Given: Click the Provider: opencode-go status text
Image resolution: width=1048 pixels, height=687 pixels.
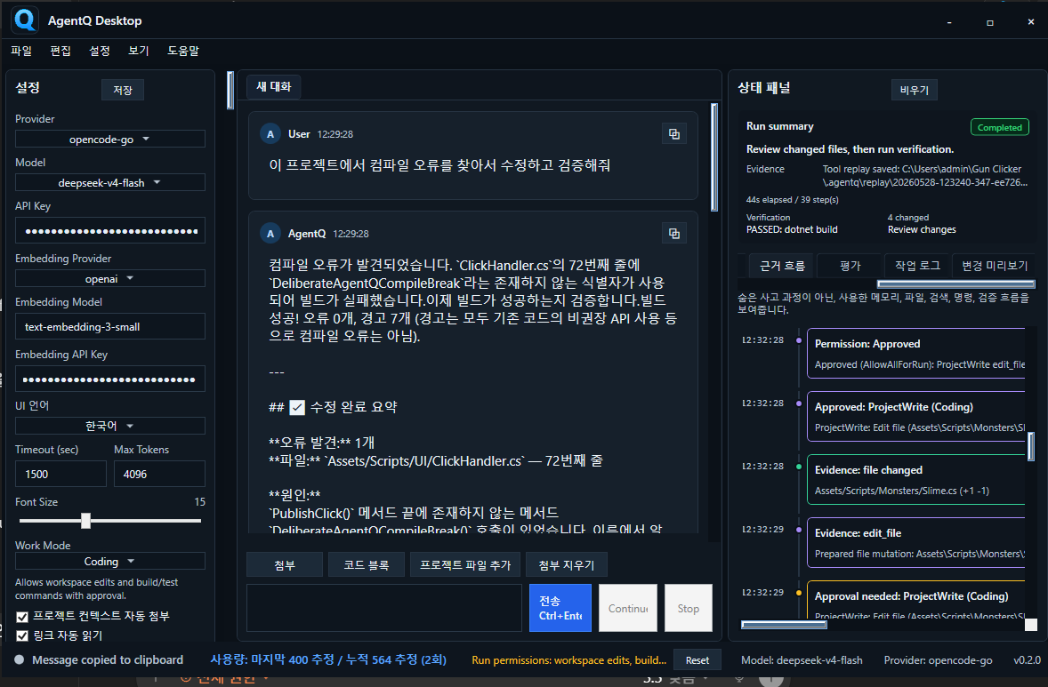Looking at the screenshot, I should click(x=938, y=659).
